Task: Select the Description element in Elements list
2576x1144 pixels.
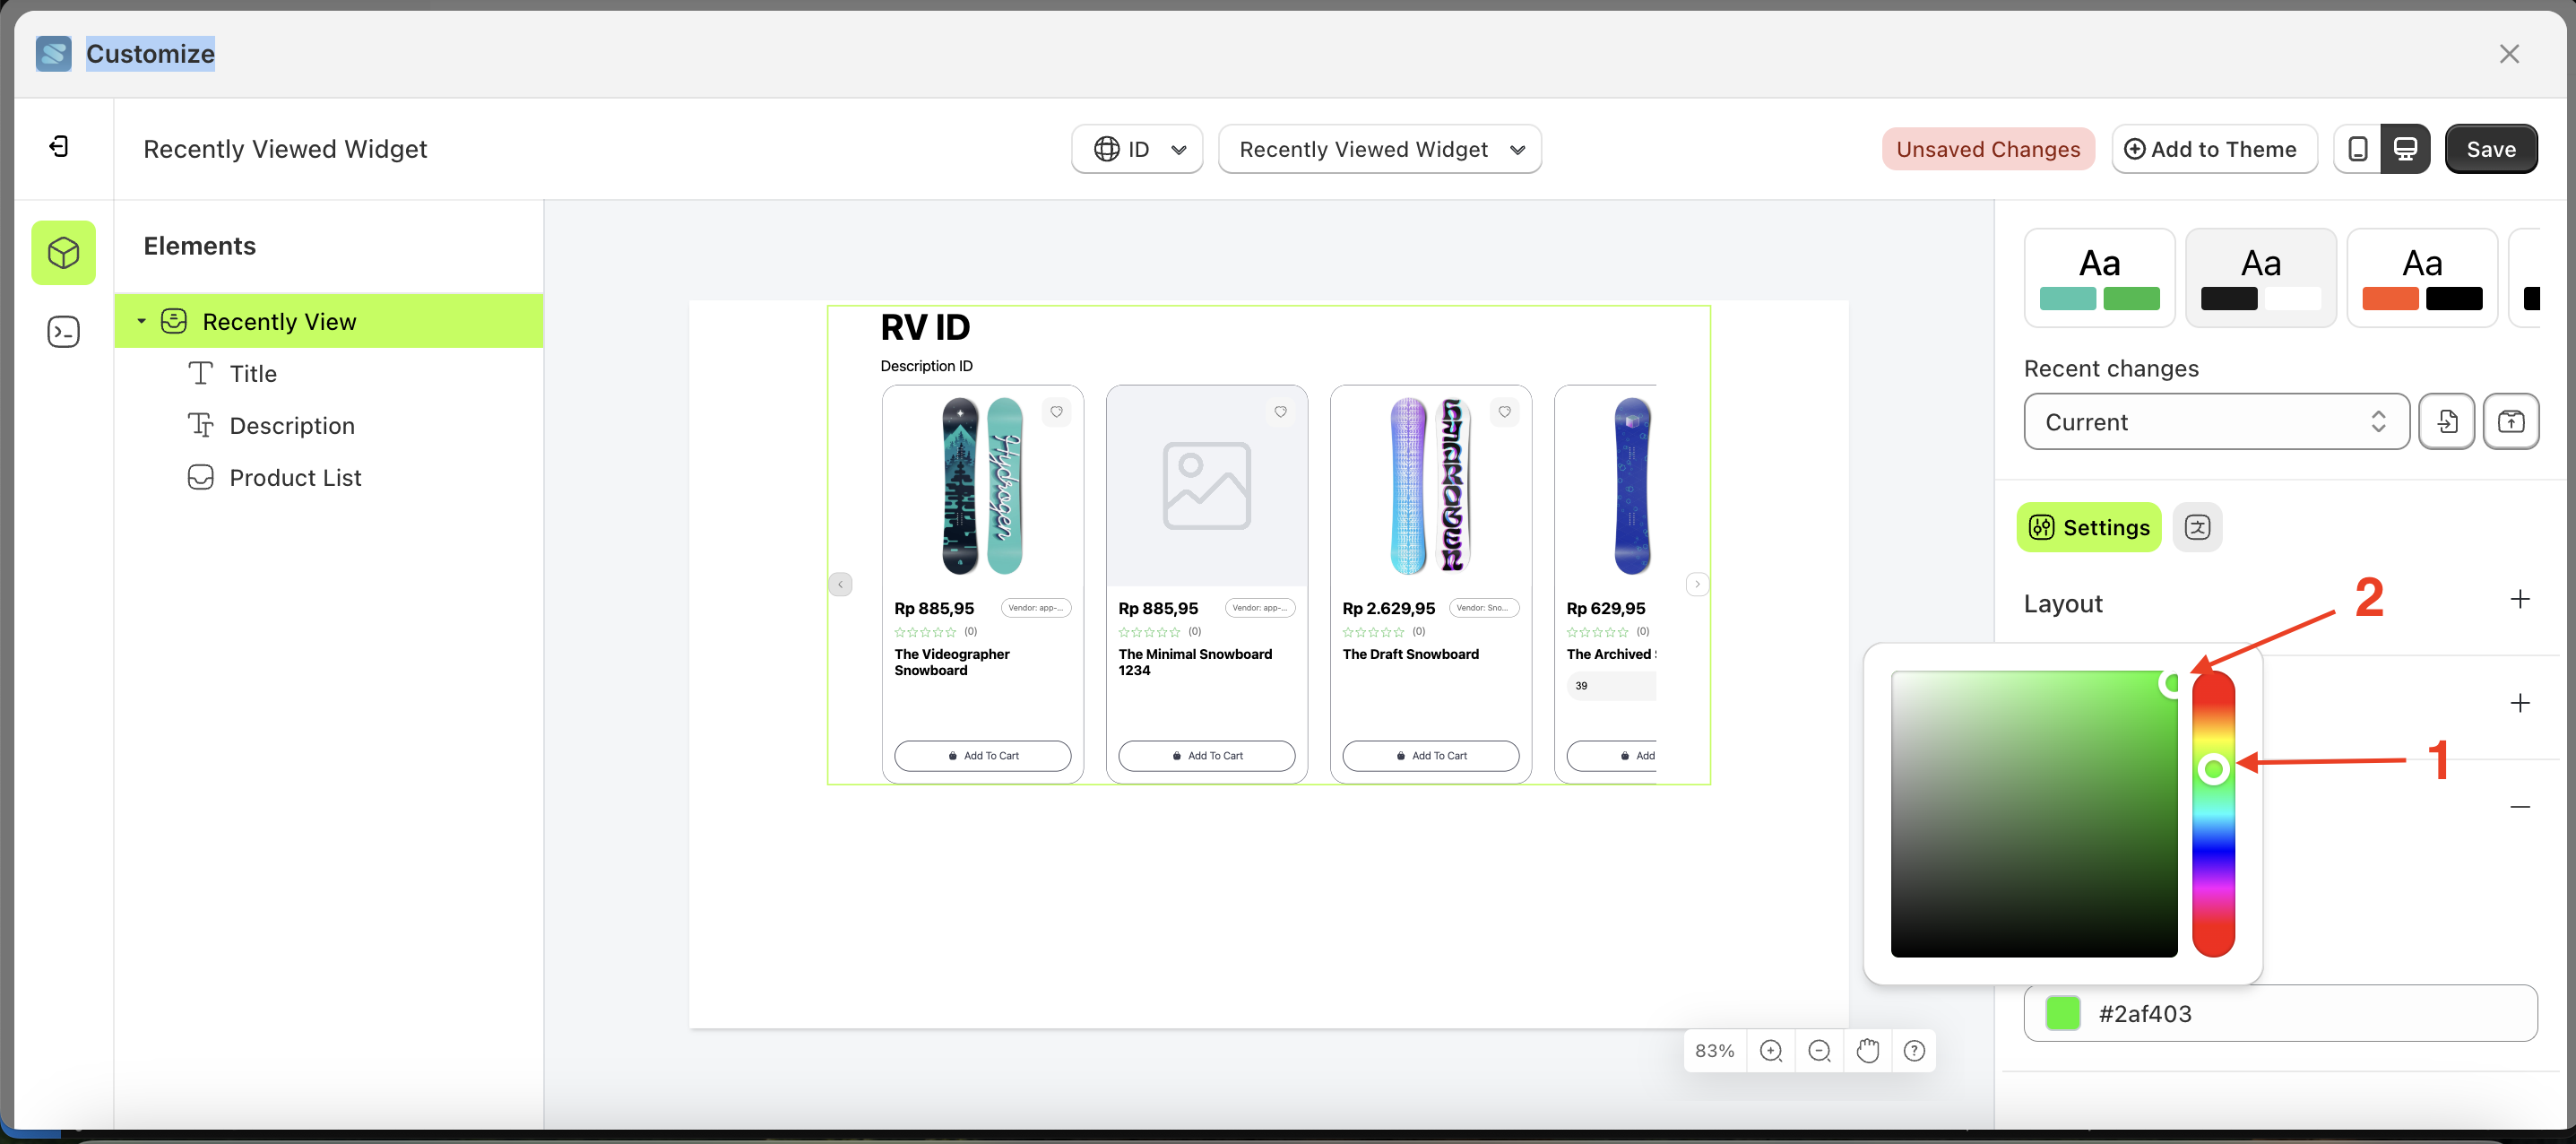Action: pos(291,425)
